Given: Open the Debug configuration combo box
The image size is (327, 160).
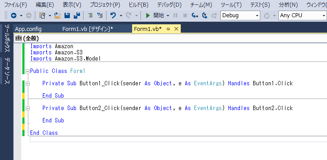Looking at the screenshot, I should tap(240, 15).
